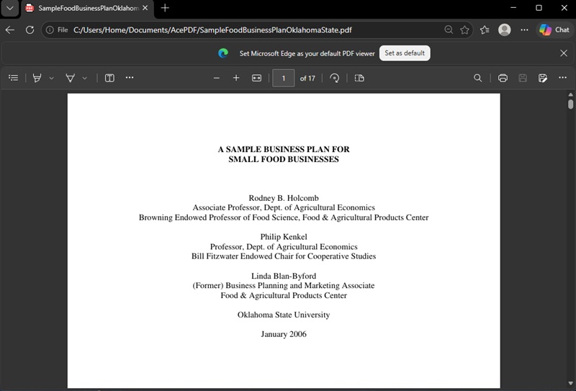Click Set as default button
The width and height of the screenshot is (576, 391).
pos(405,53)
